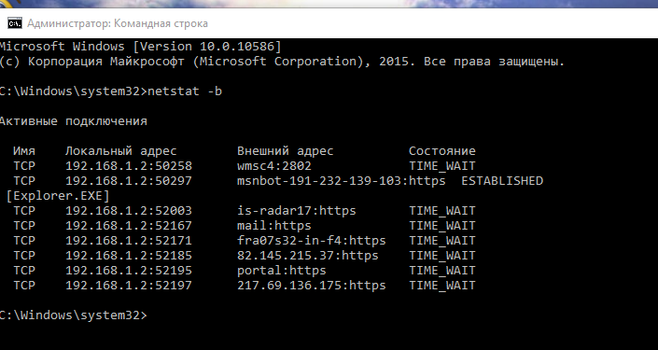Click the window title 'Администратор: Командная строка'

(118, 23)
